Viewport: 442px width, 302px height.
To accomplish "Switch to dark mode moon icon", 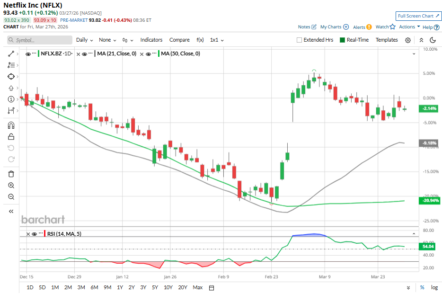I will click(x=433, y=40).
